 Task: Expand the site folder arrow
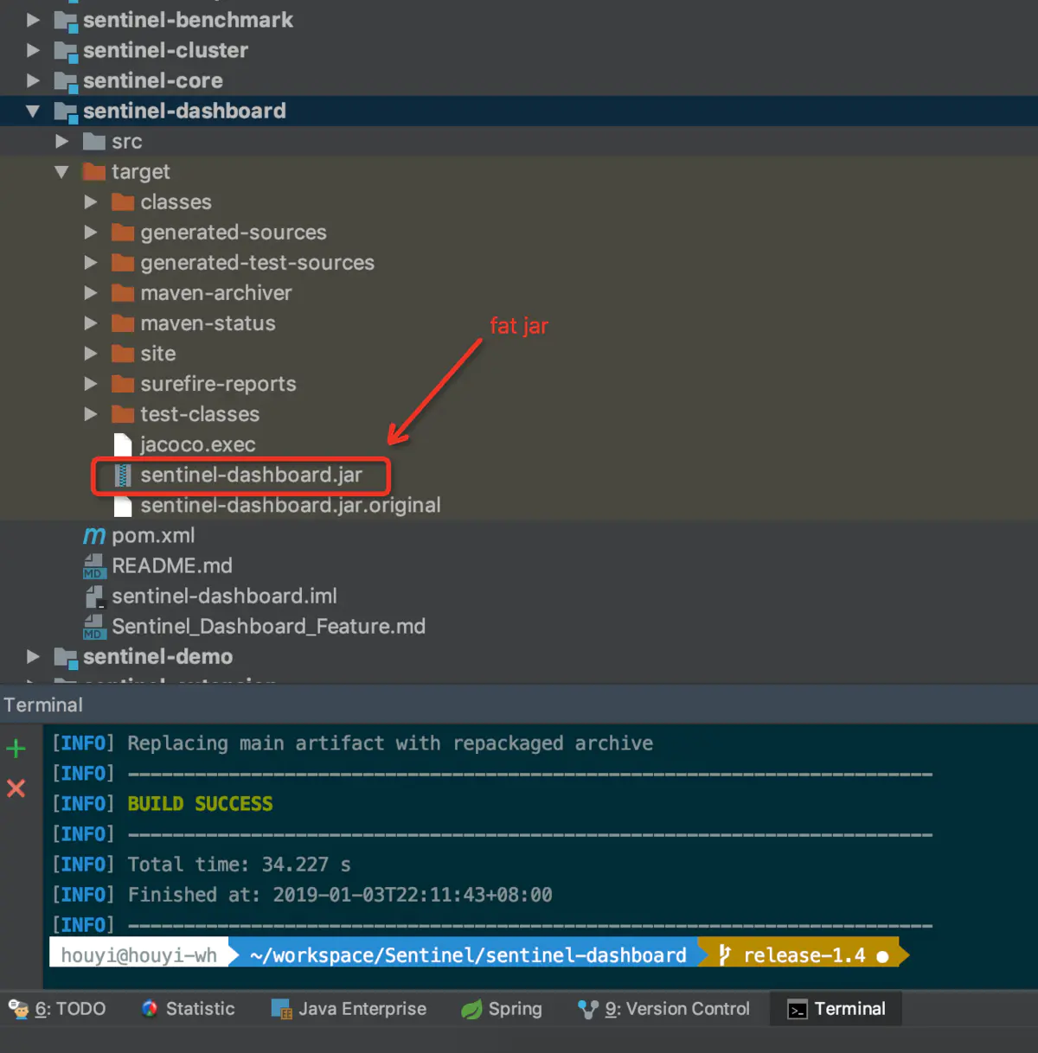[91, 354]
